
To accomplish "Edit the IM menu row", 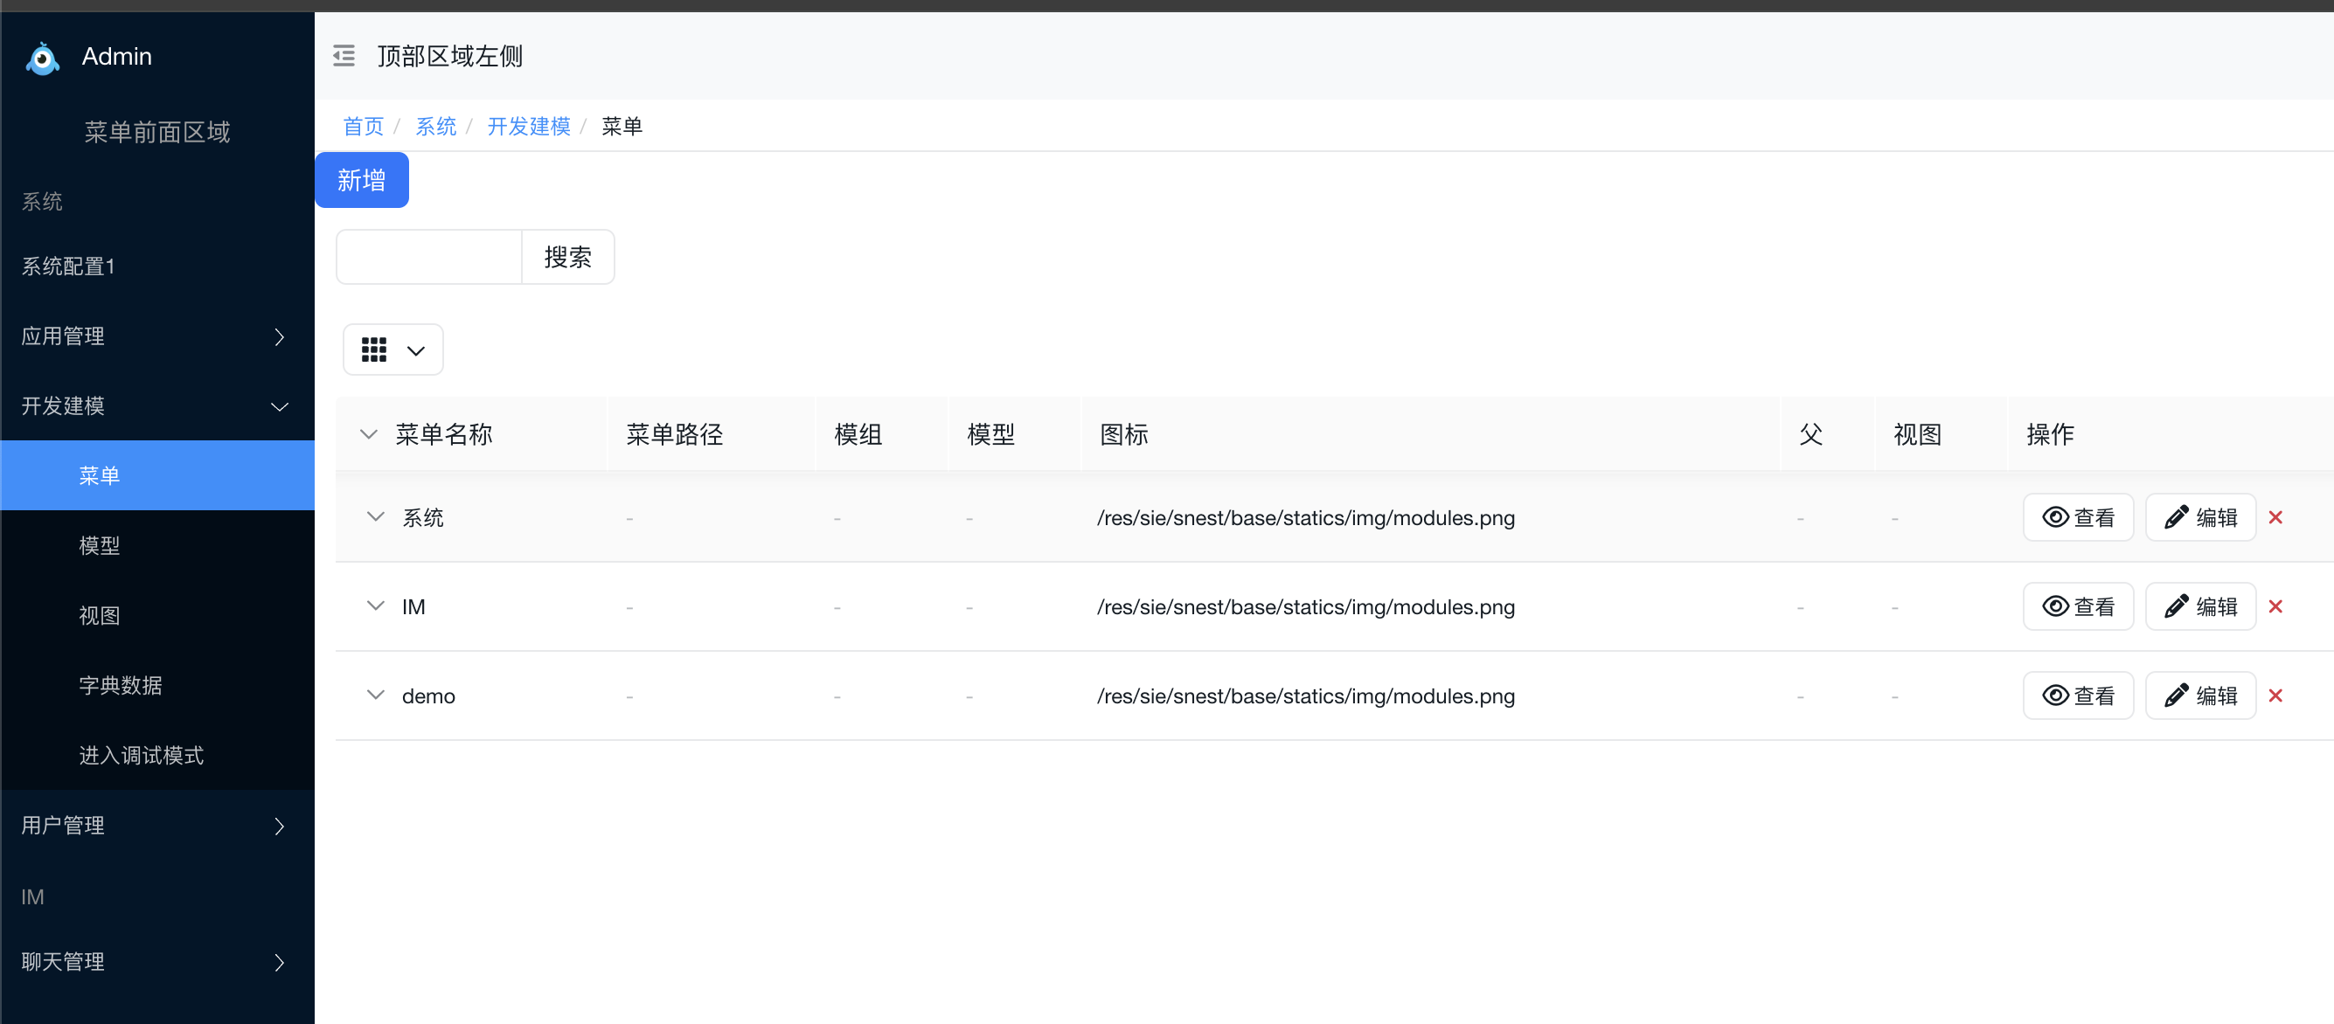I will [2200, 606].
